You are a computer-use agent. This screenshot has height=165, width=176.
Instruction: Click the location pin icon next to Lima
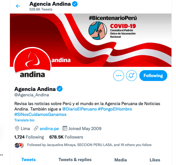coord(17,129)
